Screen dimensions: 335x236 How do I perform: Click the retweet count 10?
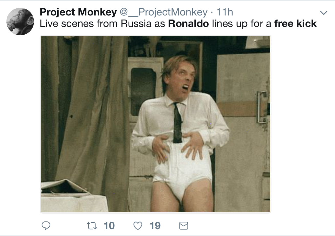point(109,226)
